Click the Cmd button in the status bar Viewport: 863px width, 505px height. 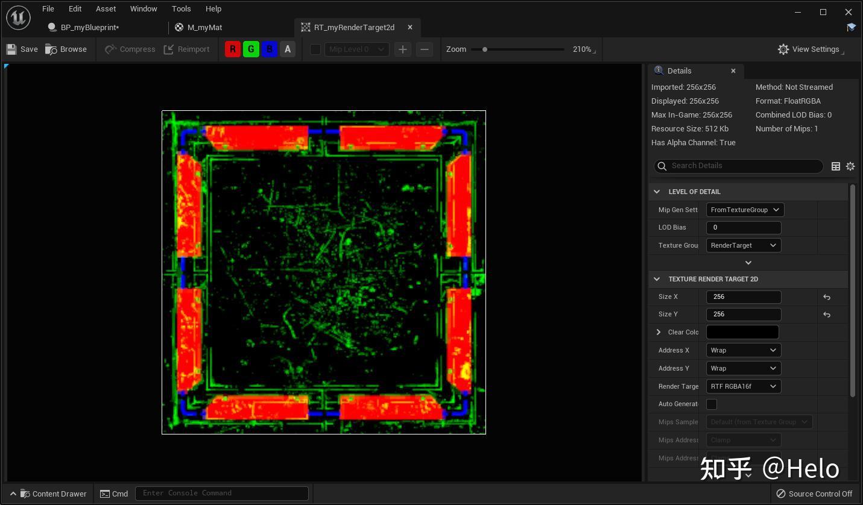point(114,494)
